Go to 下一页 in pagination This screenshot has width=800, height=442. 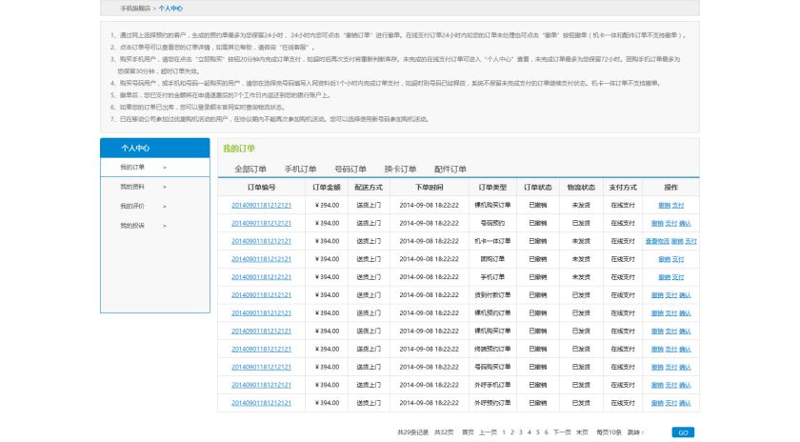[x=562, y=432]
